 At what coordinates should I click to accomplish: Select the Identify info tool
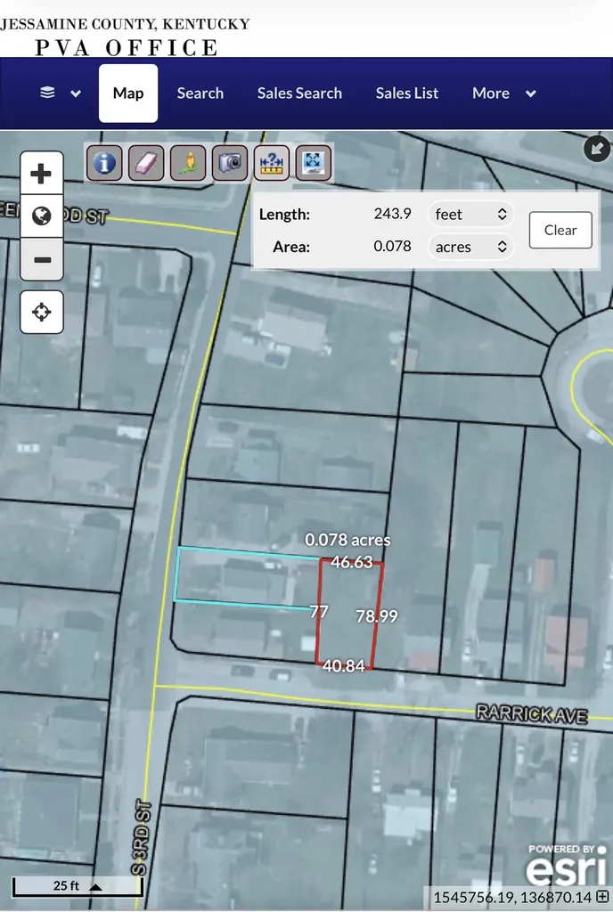(104, 163)
